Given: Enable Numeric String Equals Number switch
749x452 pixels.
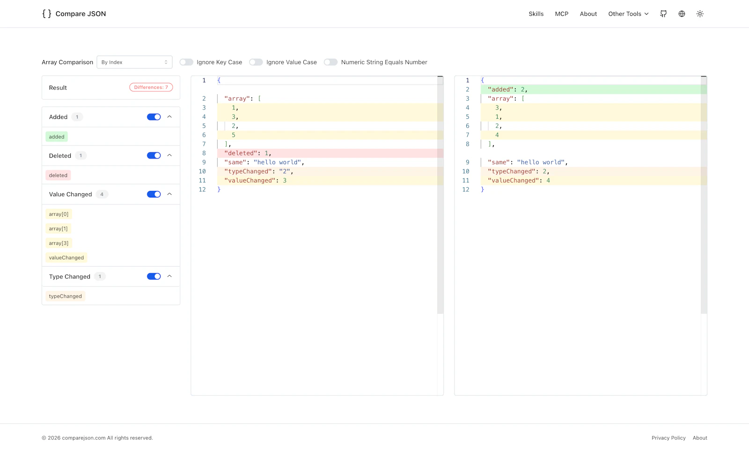Looking at the screenshot, I should click(x=330, y=62).
